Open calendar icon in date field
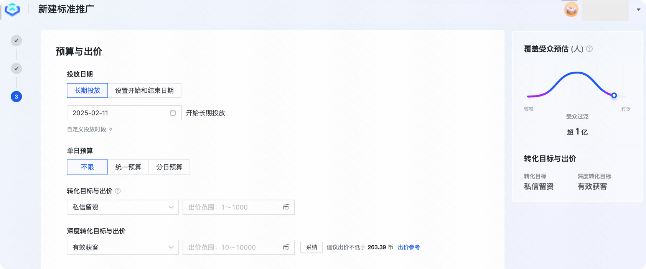This screenshot has height=269, width=646. [173, 113]
